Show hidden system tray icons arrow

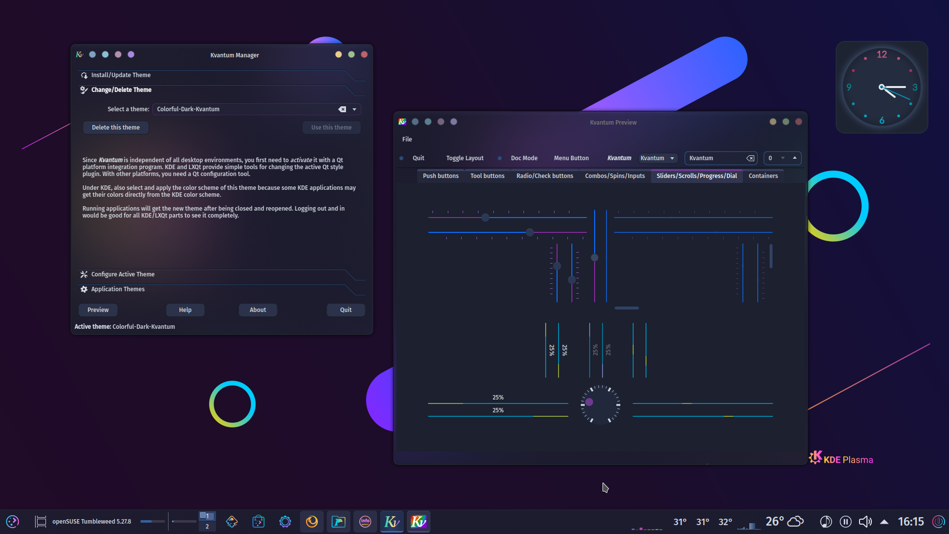pyautogui.click(x=884, y=522)
